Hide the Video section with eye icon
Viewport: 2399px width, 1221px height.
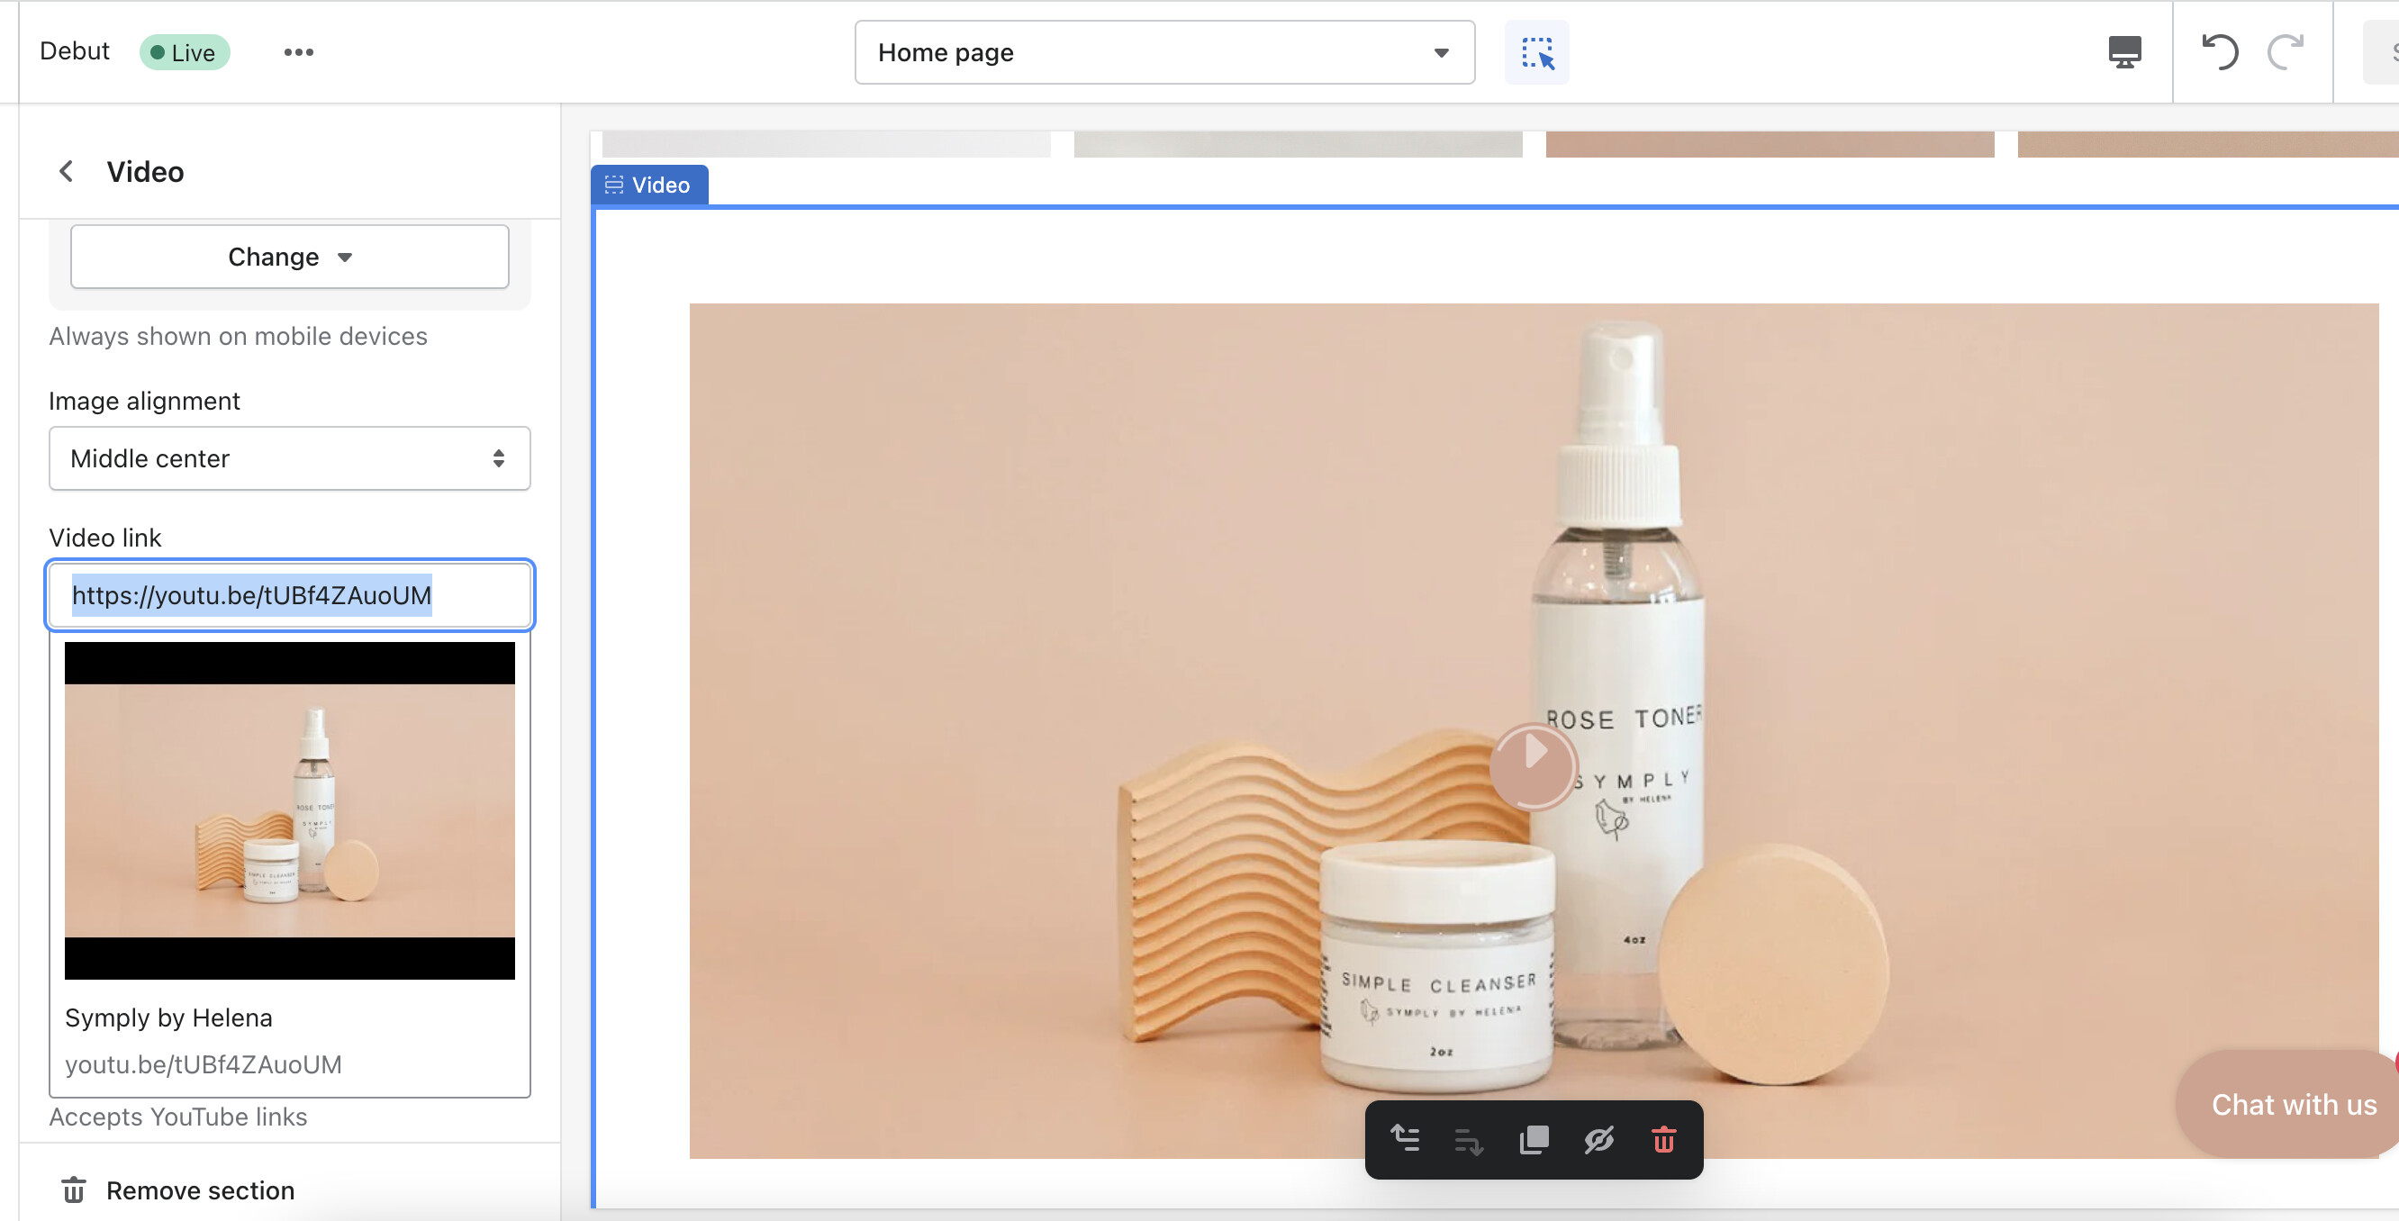[x=1598, y=1139]
